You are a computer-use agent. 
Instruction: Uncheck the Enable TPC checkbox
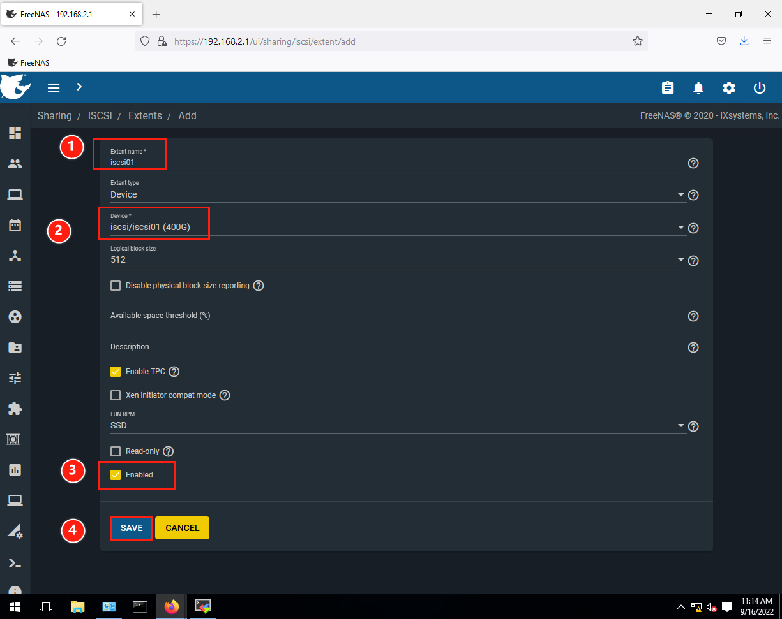116,372
